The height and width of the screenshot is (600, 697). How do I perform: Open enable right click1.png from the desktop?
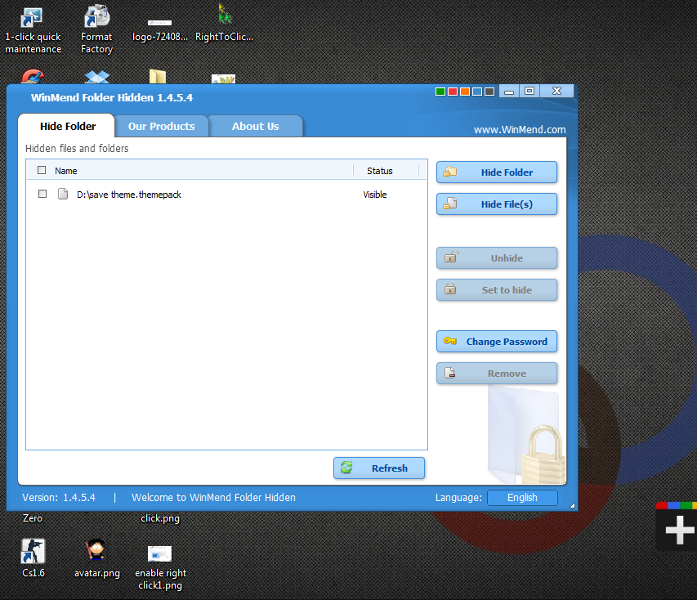click(159, 552)
